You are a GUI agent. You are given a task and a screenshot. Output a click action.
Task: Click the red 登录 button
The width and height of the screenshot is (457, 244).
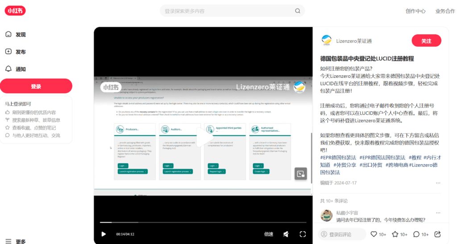click(x=36, y=86)
